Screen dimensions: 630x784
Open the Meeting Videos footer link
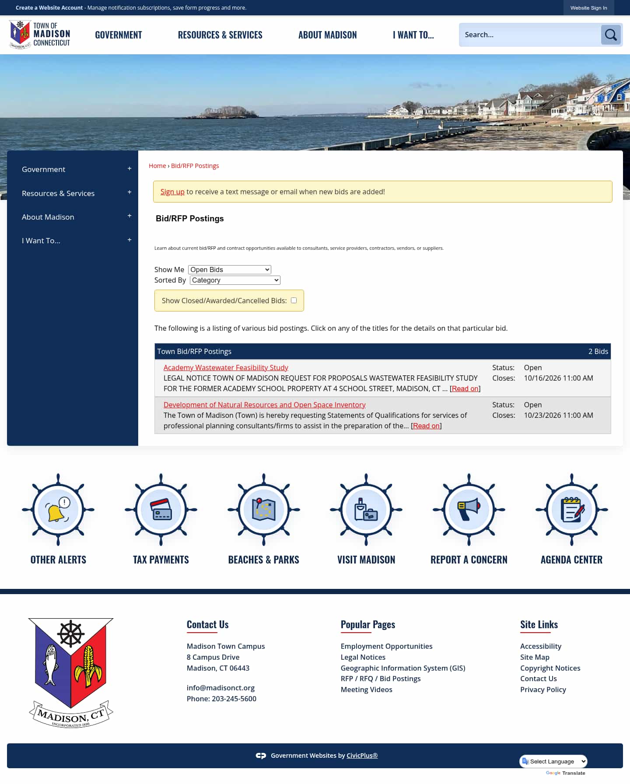(367, 689)
